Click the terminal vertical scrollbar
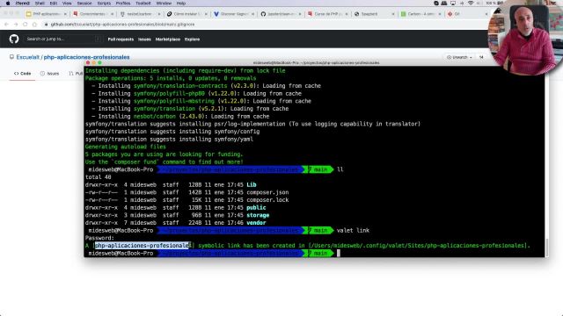The height and width of the screenshot is (316, 563). click(546, 247)
